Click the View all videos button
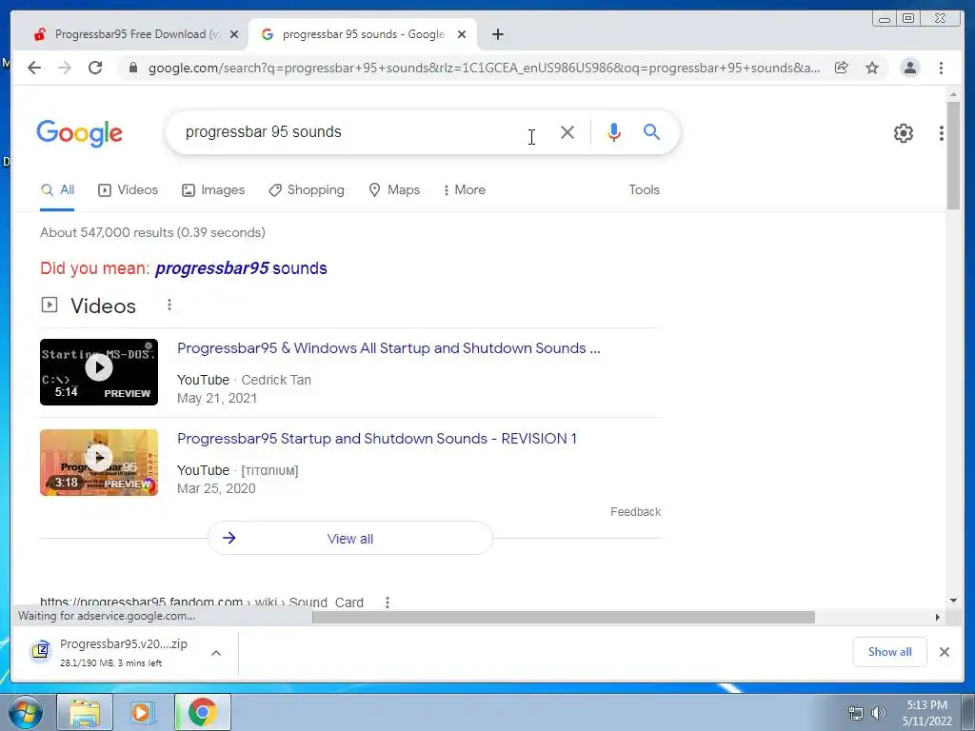 350,539
